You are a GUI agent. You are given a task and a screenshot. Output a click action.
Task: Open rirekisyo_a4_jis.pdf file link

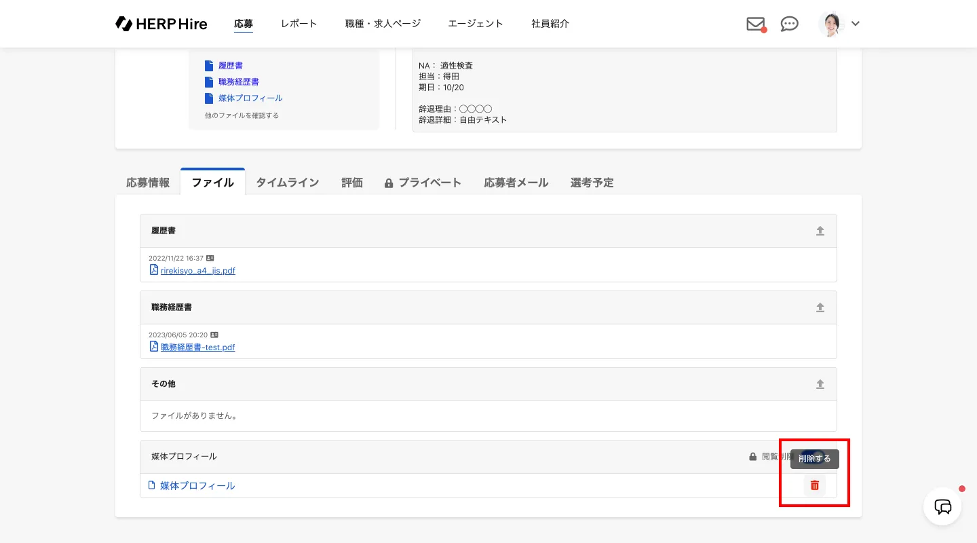click(x=198, y=270)
